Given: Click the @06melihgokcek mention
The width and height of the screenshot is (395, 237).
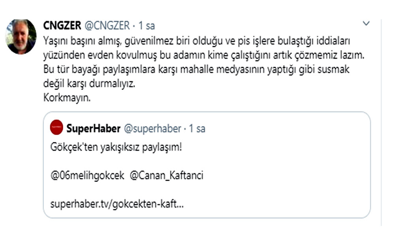Looking at the screenshot, I should [x=87, y=175].
